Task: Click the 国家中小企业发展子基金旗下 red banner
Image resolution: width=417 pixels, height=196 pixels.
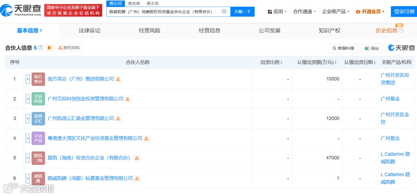Action: coord(73,10)
